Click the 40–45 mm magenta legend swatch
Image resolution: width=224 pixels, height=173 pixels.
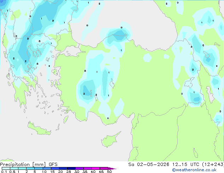(x=96, y=168)
